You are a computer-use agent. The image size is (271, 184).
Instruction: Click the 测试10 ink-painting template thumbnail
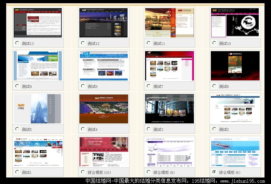(x=235, y=23)
